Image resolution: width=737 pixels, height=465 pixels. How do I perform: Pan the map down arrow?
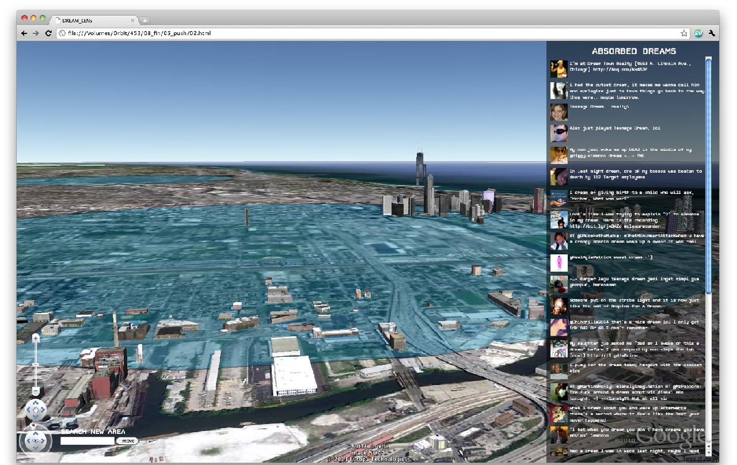[x=36, y=418]
